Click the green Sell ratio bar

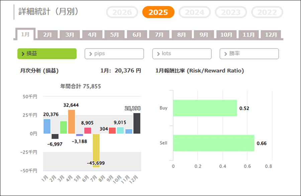[213, 143]
